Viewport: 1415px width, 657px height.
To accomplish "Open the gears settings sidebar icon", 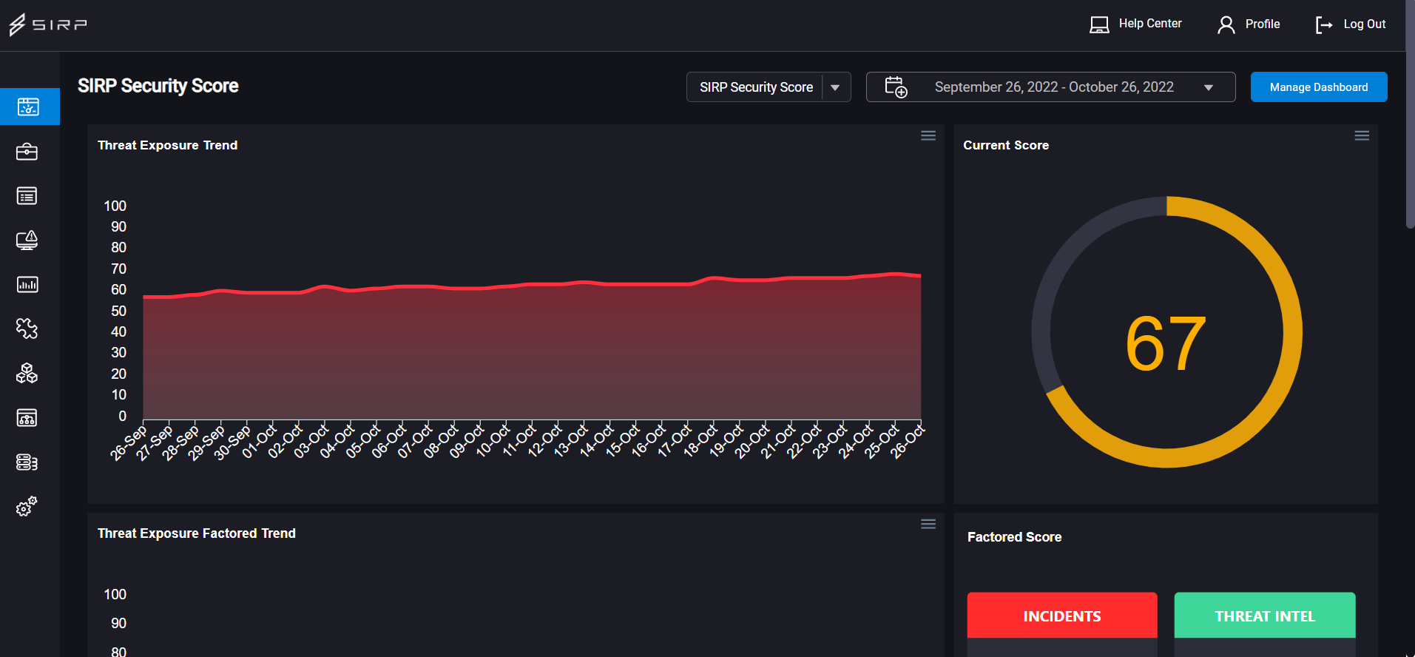I will click(x=27, y=507).
